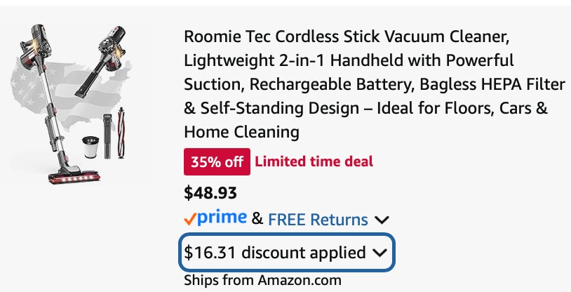This screenshot has height=292, width=571.
Task: Click the red spiral brush roll image
Action: pyautogui.click(x=121, y=133)
